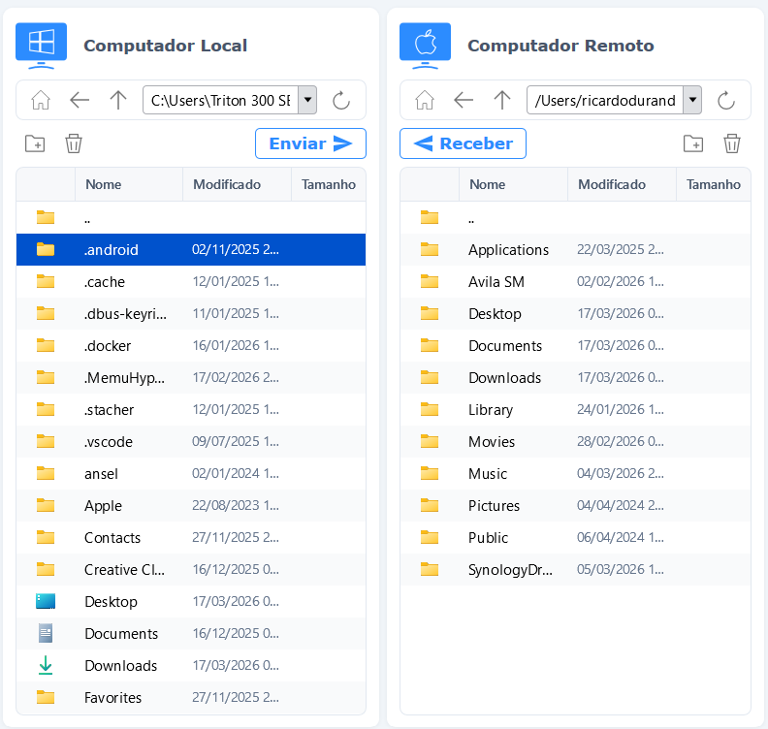The width and height of the screenshot is (768, 729).
Task: Click the .android folder icon
Action: pyautogui.click(x=46, y=249)
